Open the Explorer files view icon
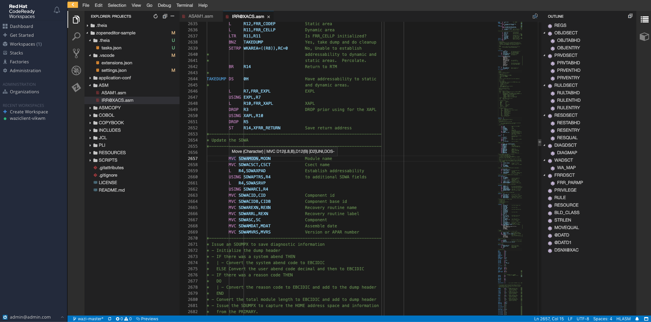The width and height of the screenshot is (651, 322). (76, 20)
